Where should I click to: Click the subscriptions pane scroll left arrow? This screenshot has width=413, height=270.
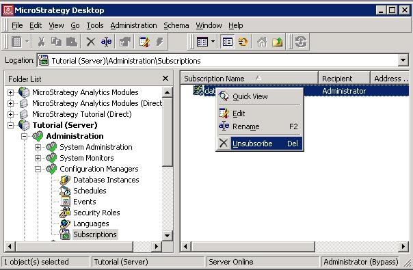pyautogui.click(x=185, y=247)
